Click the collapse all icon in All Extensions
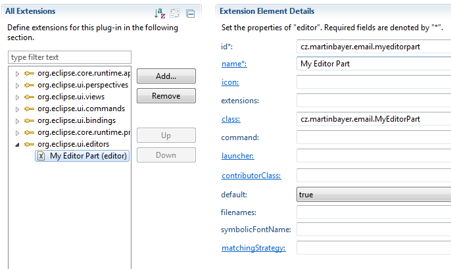Image resolution: width=451 pixels, height=269 pixels. pyautogui.click(x=190, y=14)
